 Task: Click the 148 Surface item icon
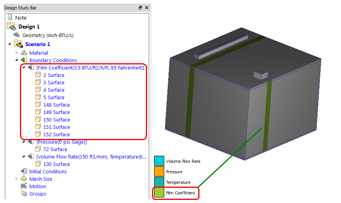tap(38, 105)
